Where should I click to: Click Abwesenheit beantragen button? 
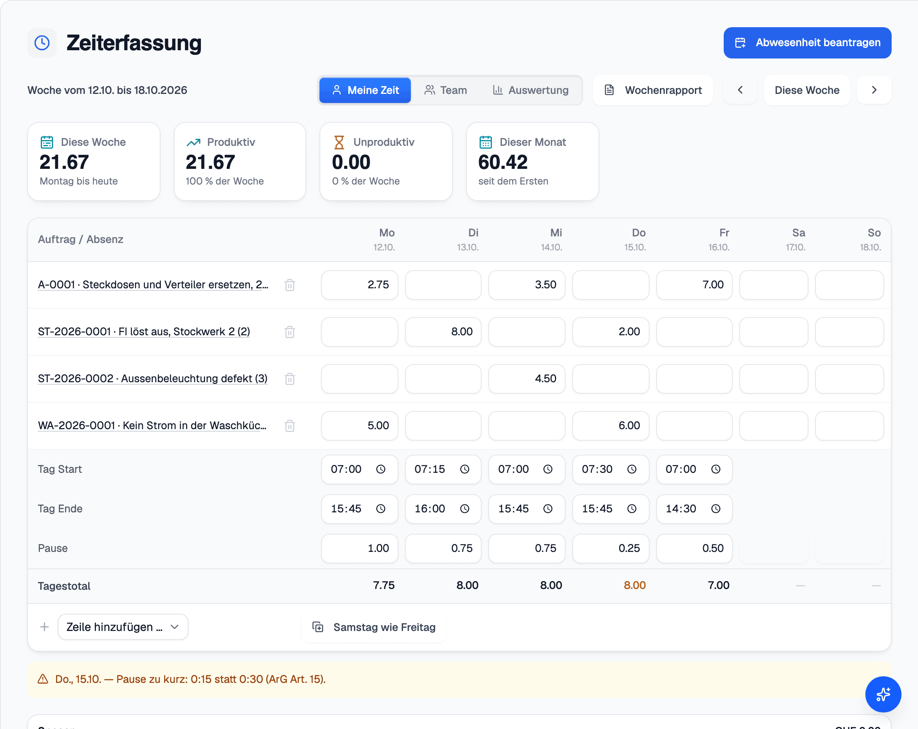807,42
